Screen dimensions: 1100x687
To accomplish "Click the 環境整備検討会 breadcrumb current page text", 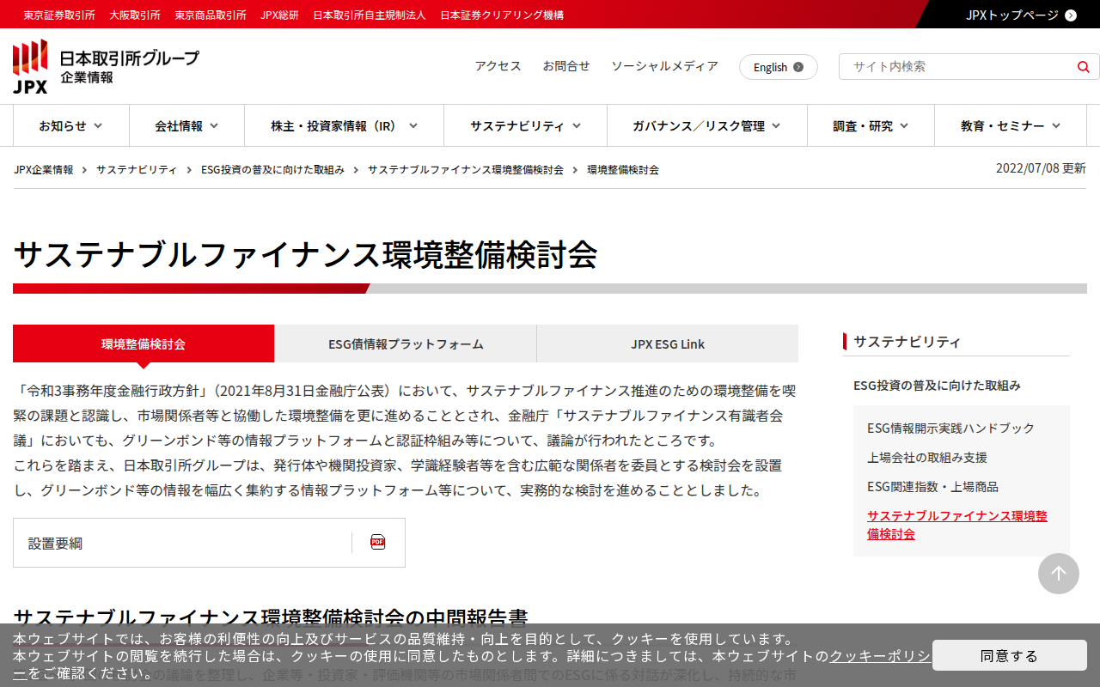I will 623,170.
